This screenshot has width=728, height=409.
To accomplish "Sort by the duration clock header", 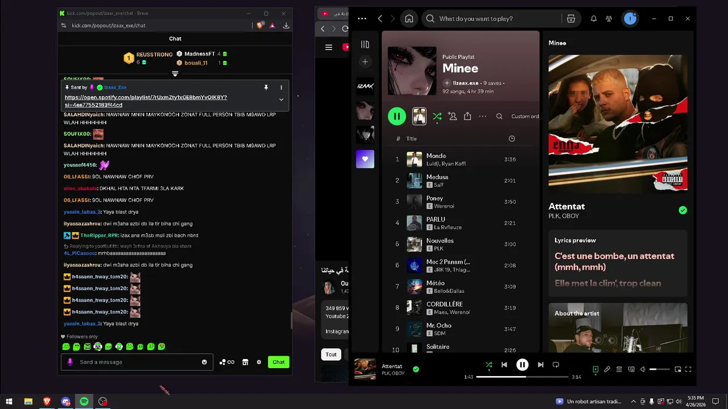I will (511, 139).
